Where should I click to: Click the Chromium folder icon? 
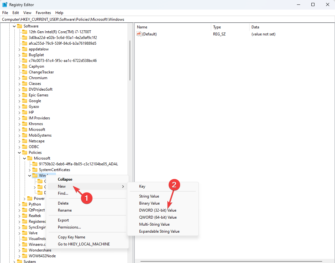click(x=25, y=78)
